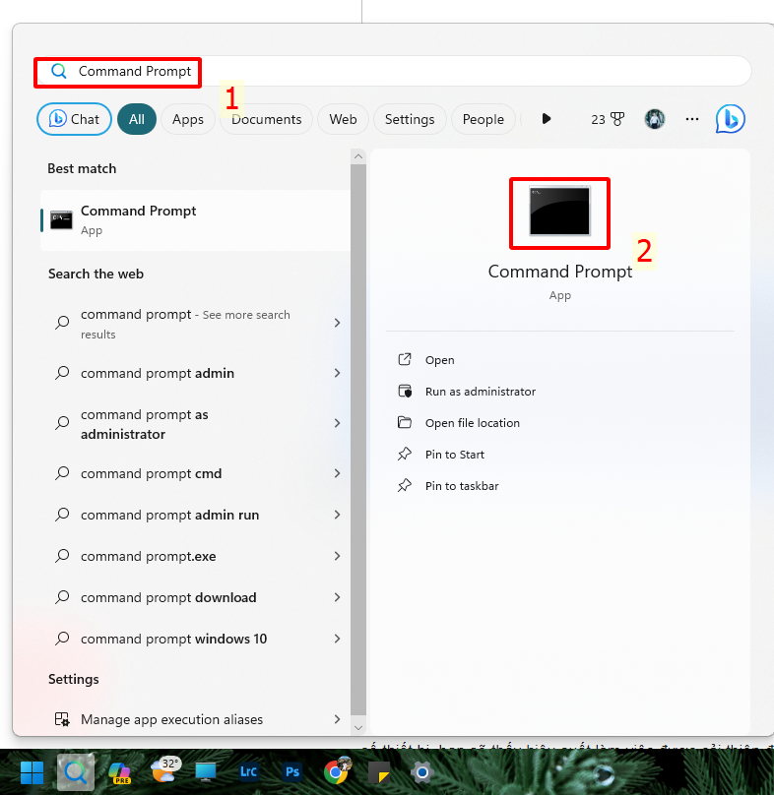Click the Pin to taskbar pin icon
This screenshot has width=774, height=795.
pos(405,485)
